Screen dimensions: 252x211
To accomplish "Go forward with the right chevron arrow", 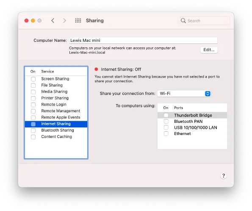I will pyautogui.click(x=64, y=21).
